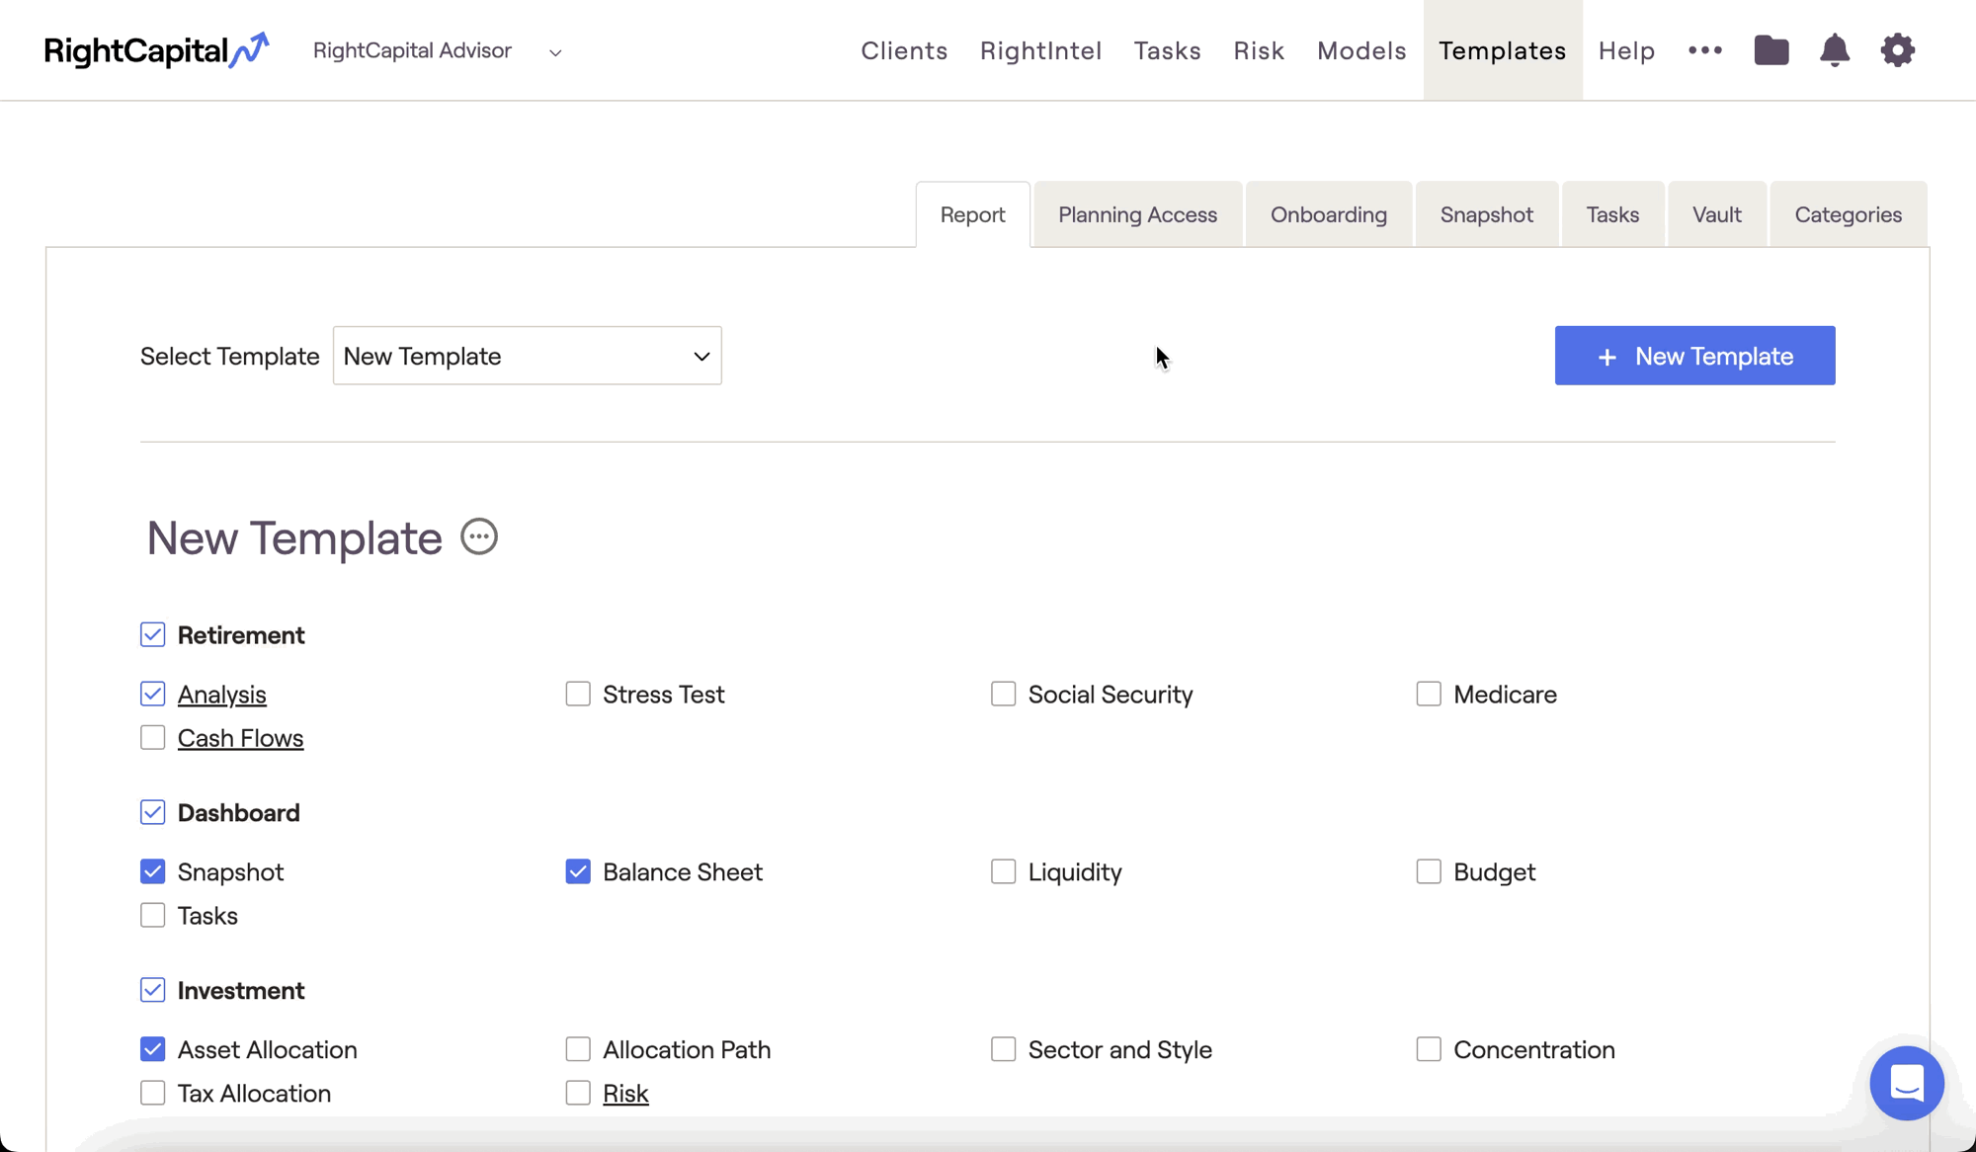Open the Help menu

1627,50
